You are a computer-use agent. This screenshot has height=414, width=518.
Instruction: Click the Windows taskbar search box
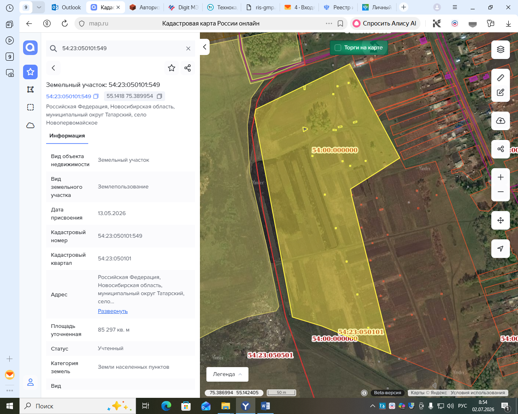tap(77, 406)
